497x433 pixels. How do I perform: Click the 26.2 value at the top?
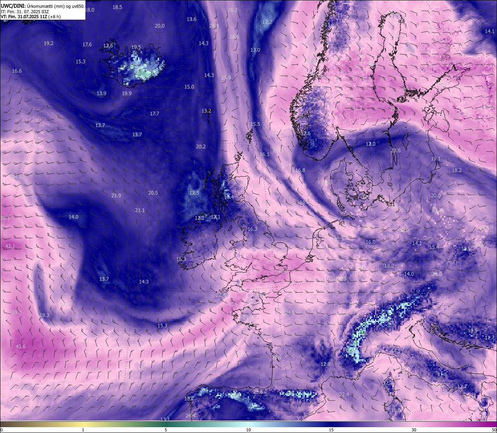point(233,10)
